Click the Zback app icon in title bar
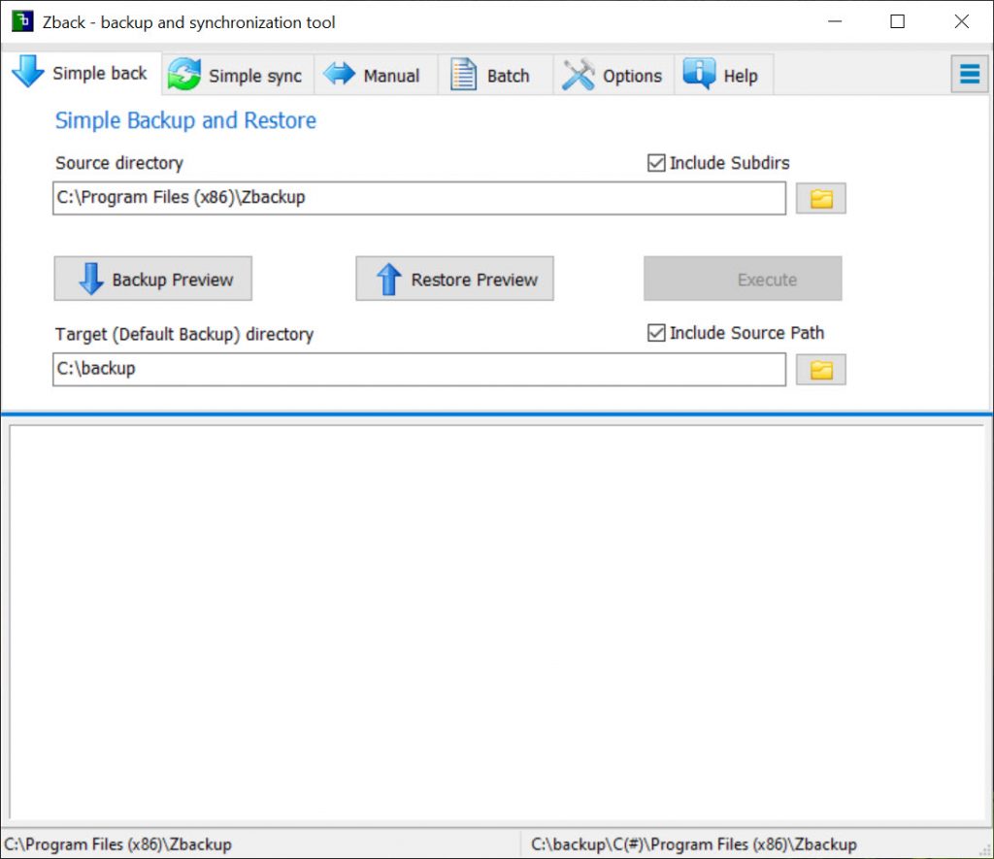This screenshot has width=994, height=859. click(x=23, y=21)
